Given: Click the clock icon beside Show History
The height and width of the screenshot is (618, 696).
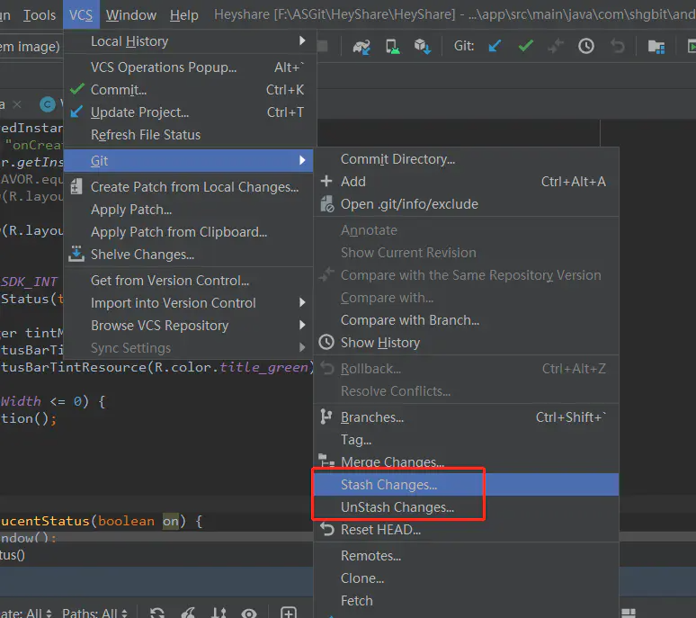Looking at the screenshot, I should 326,343.
